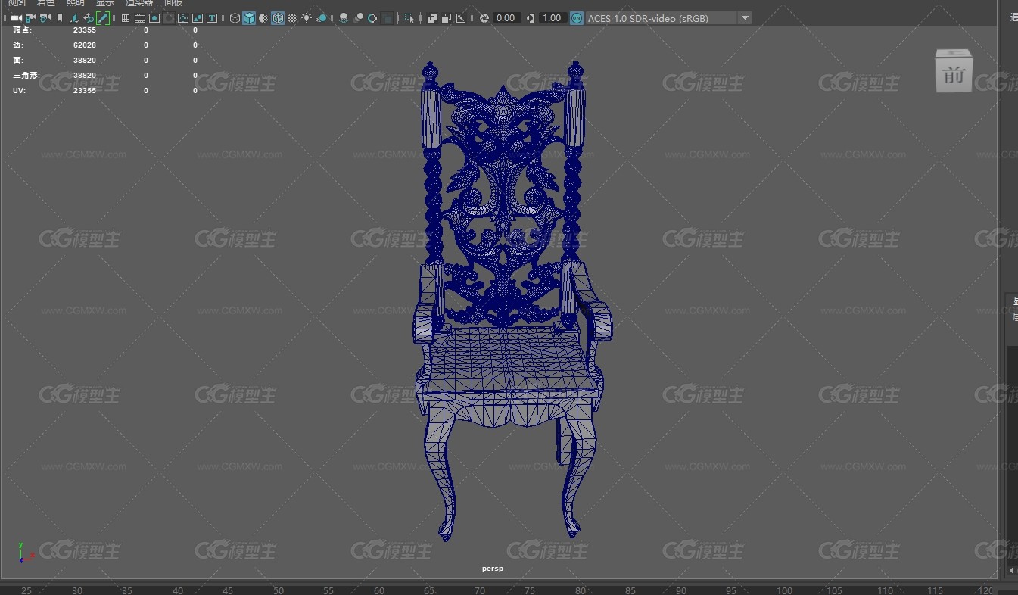Click the view cube 前 face
1018x595 pixels.
click(x=954, y=76)
